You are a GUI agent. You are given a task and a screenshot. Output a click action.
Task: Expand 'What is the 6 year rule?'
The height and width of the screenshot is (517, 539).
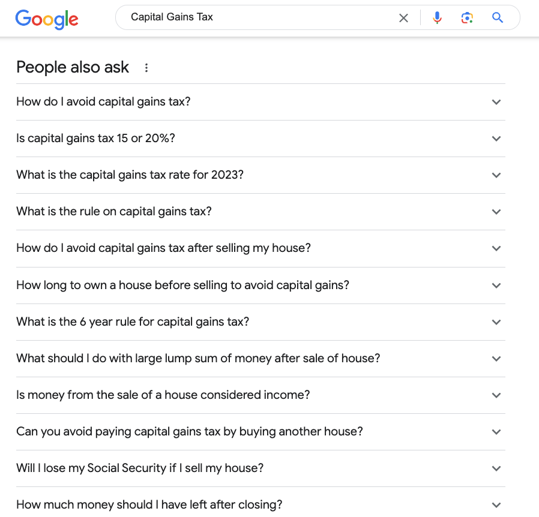point(496,322)
